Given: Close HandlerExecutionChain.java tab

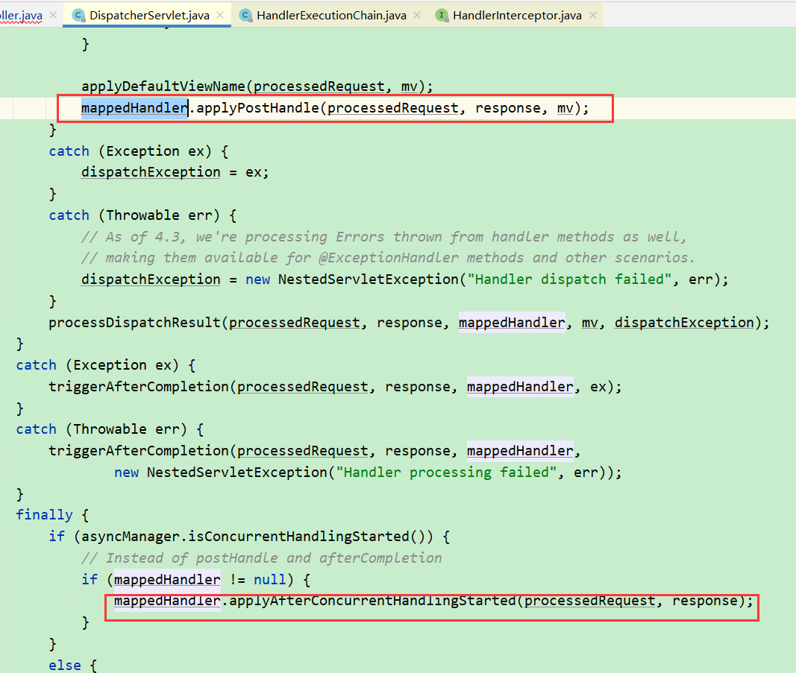Looking at the screenshot, I should [x=417, y=15].
